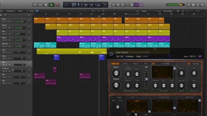Image resolution: width=207 pixels, height=116 pixels.
Task: Click the Stub track pan knob
Action: click(29, 58)
